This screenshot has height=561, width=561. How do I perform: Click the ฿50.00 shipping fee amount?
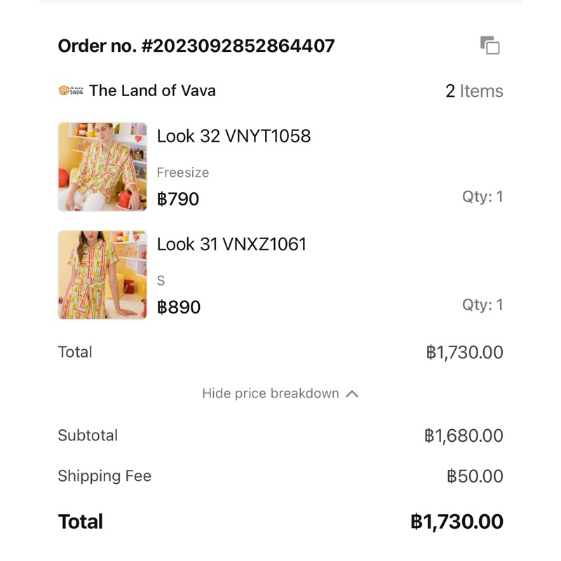[x=475, y=477]
